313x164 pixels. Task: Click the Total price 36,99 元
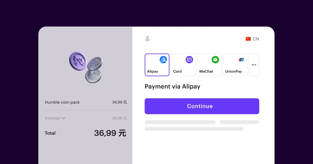click(110, 133)
